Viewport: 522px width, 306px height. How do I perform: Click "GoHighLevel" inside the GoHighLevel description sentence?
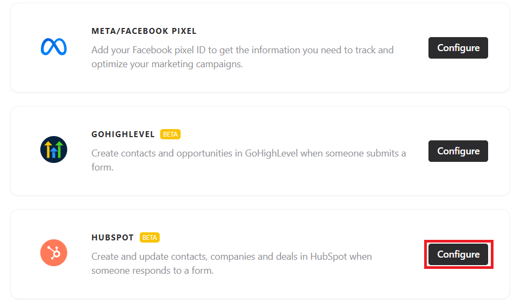pos(271,153)
